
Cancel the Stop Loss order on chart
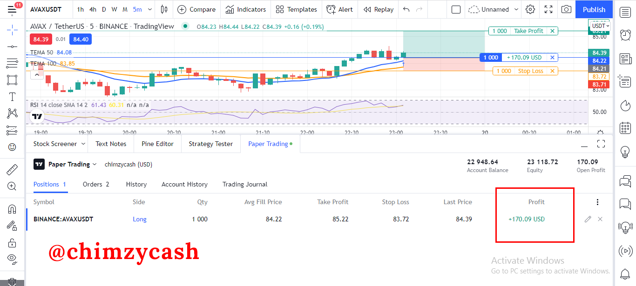(x=552, y=71)
